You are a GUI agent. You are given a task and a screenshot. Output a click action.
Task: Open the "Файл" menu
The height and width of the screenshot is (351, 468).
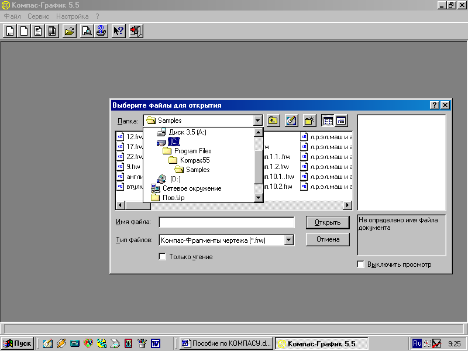coord(12,16)
